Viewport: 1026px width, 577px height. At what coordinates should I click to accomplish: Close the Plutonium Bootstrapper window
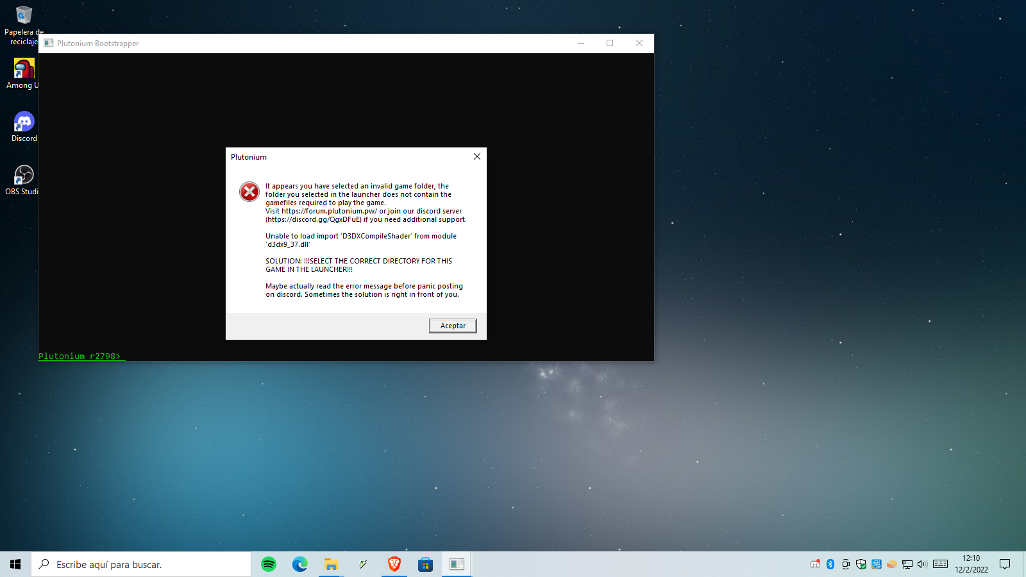click(x=639, y=43)
